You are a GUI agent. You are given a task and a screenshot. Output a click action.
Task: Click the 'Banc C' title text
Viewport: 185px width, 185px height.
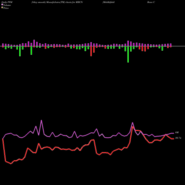(x=151, y=2)
